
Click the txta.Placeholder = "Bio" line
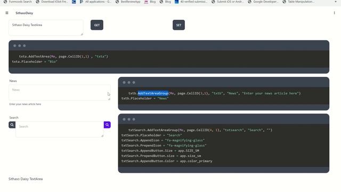click(35, 62)
